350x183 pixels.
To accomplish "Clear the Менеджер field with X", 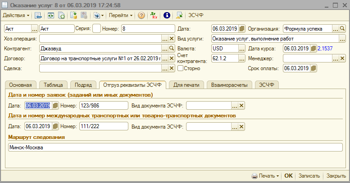I will point(342,58).
